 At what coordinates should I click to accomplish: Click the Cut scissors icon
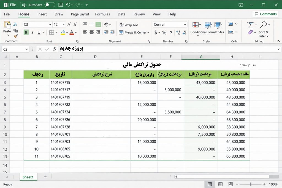[x=15, y=24]
